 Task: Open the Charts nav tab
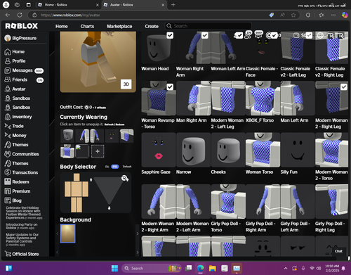(87, 26)
